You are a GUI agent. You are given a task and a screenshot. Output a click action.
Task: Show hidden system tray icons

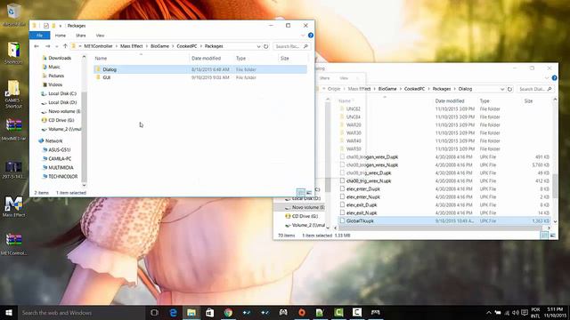[x=489, y=312]
